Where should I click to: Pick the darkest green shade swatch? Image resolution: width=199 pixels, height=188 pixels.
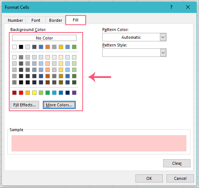[74, 82]
